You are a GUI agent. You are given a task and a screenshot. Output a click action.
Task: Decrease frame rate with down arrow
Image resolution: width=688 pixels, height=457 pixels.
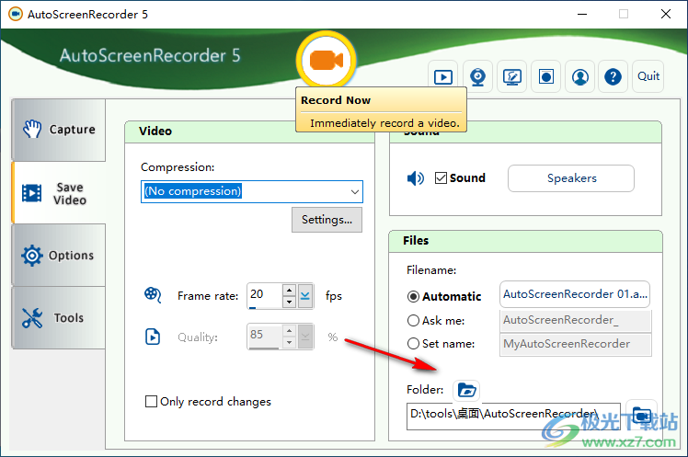(x=289, y=302)
